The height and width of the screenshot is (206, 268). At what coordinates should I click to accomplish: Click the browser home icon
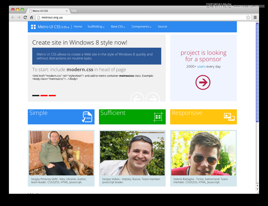point(31,17)
